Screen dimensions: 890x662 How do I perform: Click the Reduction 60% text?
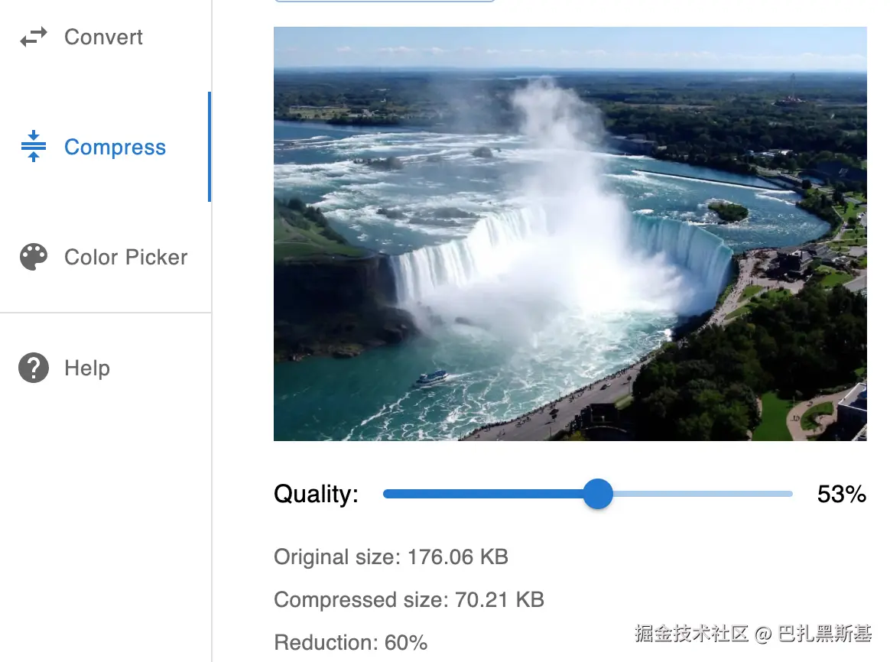click(351, 643)
